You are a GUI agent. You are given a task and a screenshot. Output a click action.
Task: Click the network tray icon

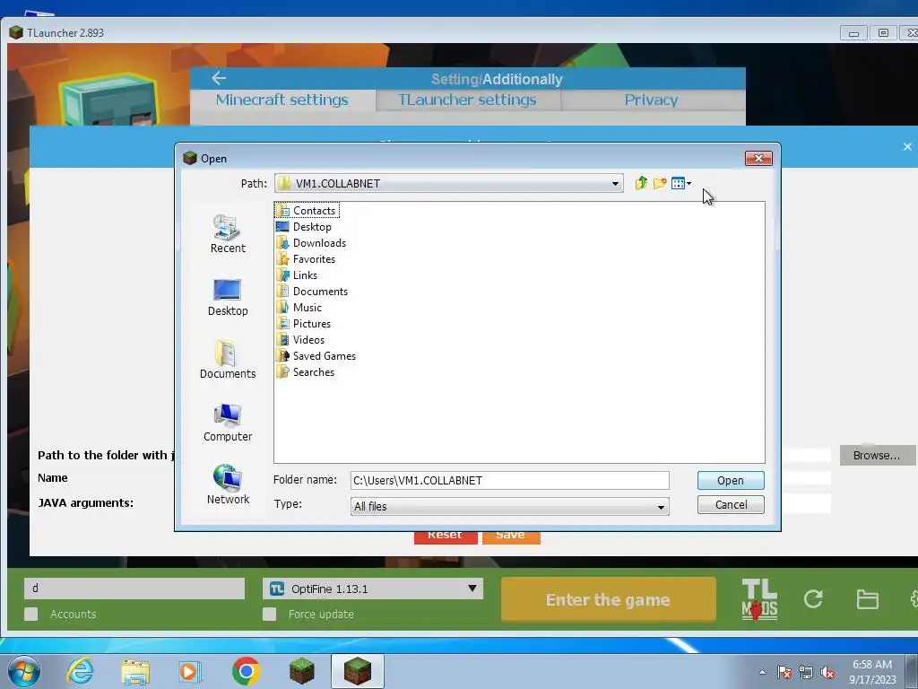coord(806,672)
